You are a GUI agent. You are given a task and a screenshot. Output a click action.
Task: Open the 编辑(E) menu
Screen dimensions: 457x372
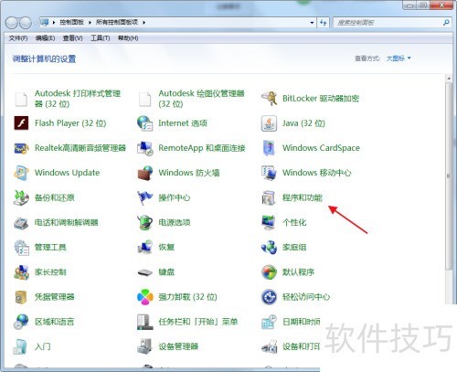click(x=45, y=38)
